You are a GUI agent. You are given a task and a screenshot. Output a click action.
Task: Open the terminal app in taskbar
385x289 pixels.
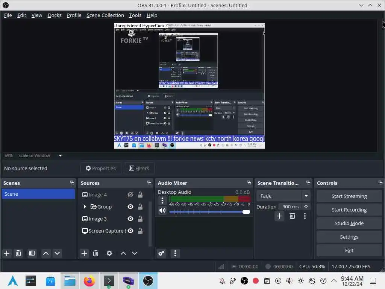click(x=109, y=281)
